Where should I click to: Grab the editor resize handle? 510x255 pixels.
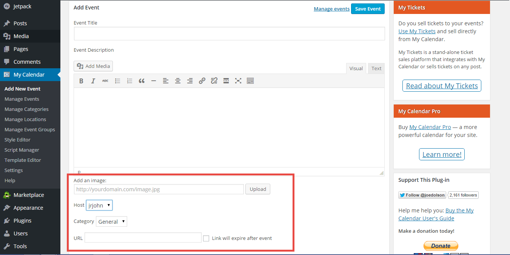382,173
